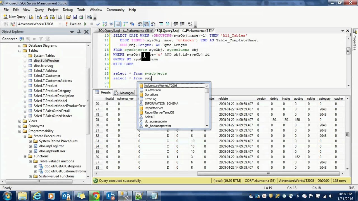This screenshot has height=201, width=358.
Task: Click the IntelliSense list scrollbar thumb
Action: coord(207,91)
